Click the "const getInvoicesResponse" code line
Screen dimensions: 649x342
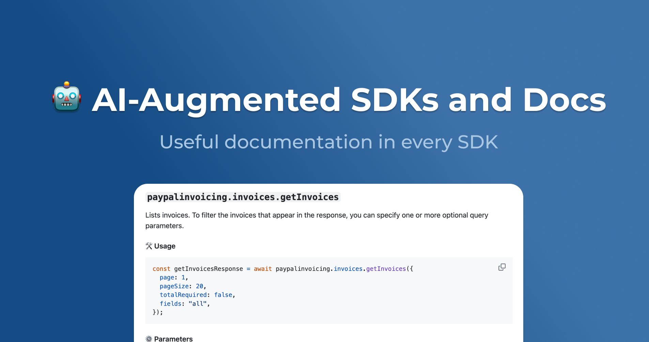[x=283, y=269]
